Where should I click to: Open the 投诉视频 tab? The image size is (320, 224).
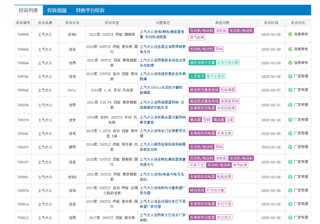point(57,11)
